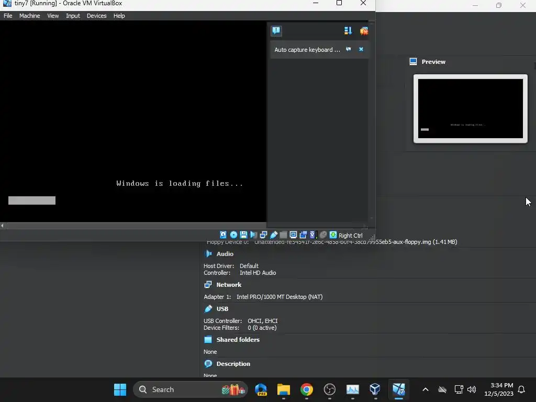Screen dimensions: 536x402
Task: Click the USB plug icon in details
Action: point(208,309)
